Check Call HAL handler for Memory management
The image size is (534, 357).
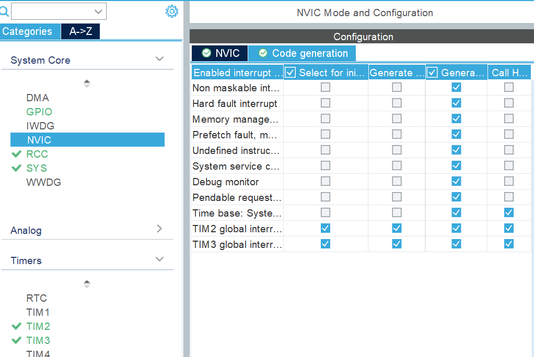[509, 119]
